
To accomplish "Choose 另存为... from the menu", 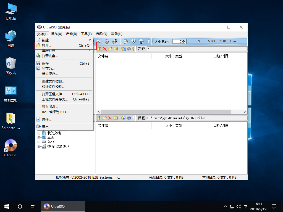I will (64, 68).
